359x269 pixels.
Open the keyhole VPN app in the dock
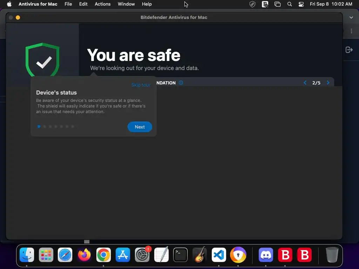[238, 255]
